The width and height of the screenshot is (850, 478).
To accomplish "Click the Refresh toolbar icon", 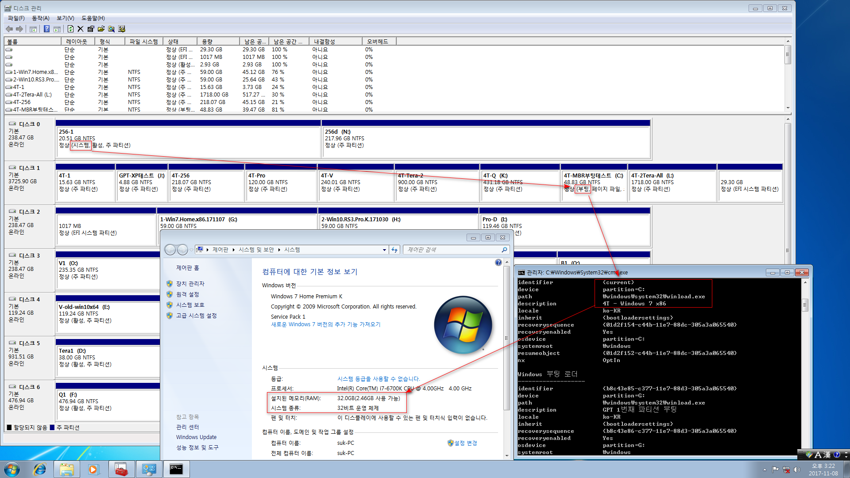I will click(70, 29).
